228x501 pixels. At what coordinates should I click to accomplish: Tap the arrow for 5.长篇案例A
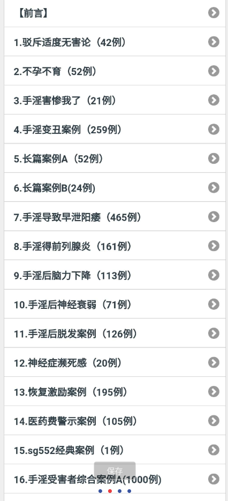(214, 158)
